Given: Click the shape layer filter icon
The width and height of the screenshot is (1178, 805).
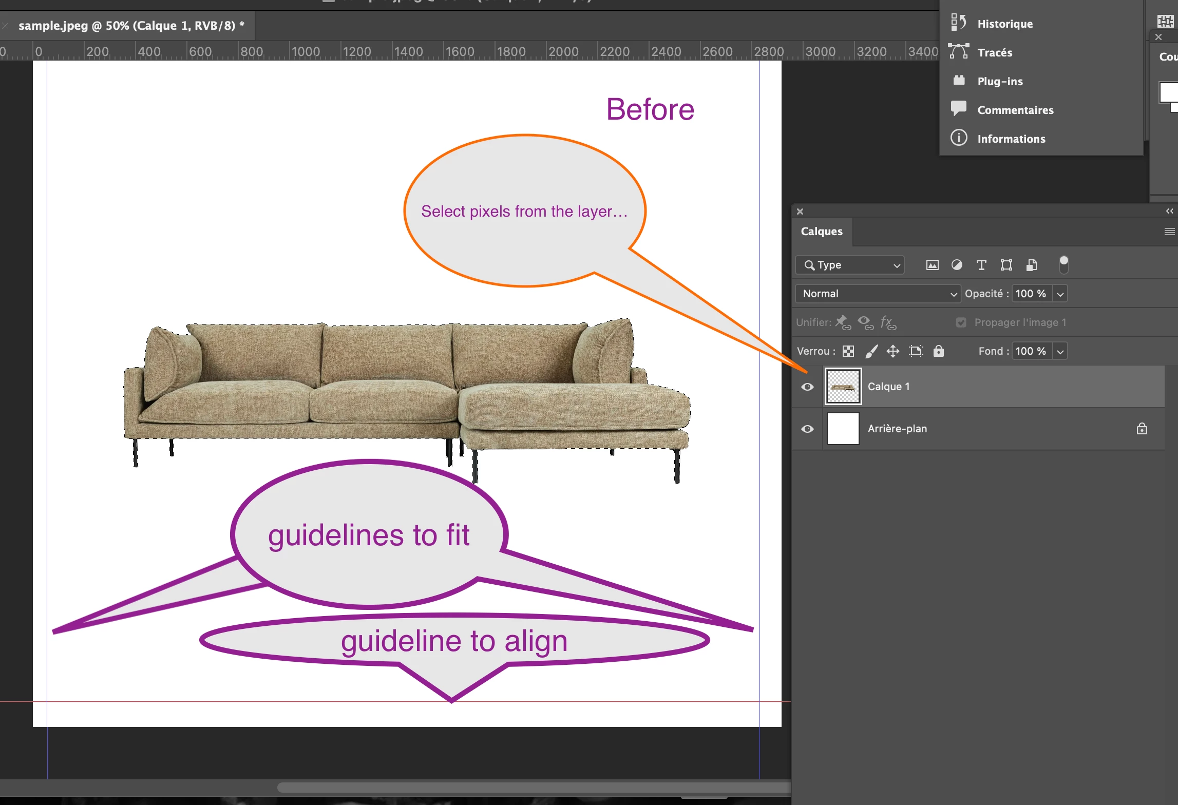Looking at the screenshot, I should pos(1006,265).
